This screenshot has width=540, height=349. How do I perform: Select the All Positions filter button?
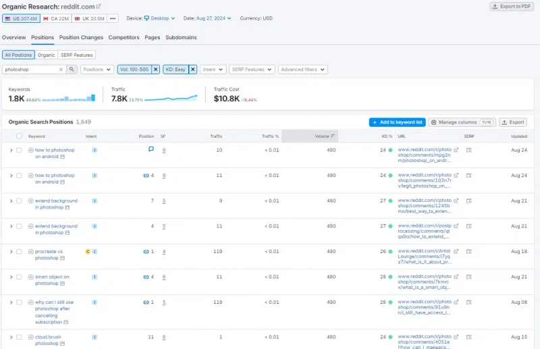click(x=18, y=55)
